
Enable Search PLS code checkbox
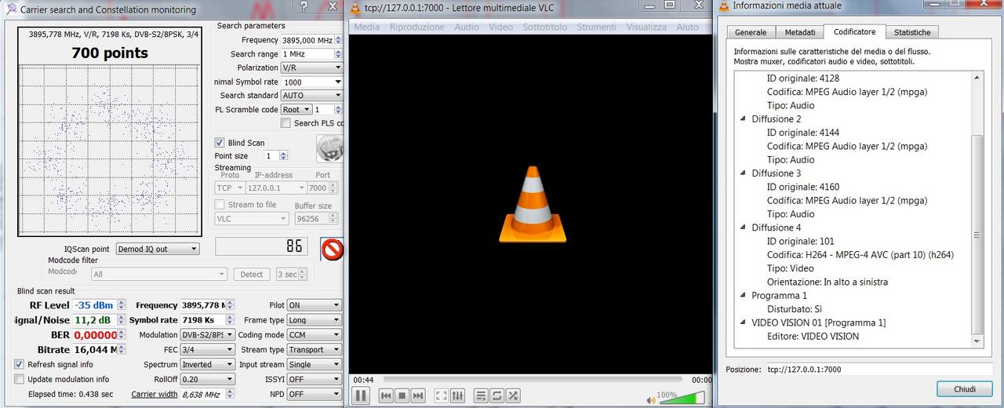click(x=286, y=123)
